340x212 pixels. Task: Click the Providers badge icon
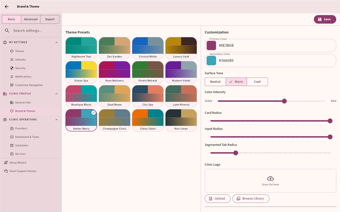point(12,128)
